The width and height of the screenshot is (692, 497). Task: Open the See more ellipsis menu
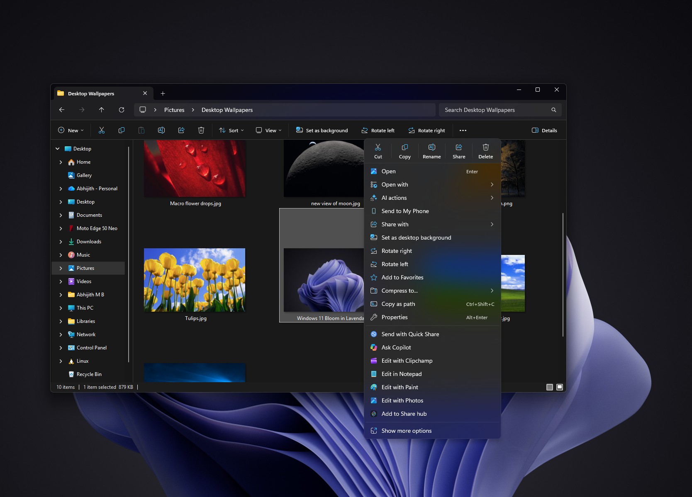(x=463, y=130)
